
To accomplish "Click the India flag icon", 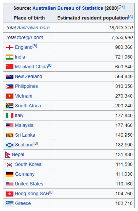I will 9,57.
